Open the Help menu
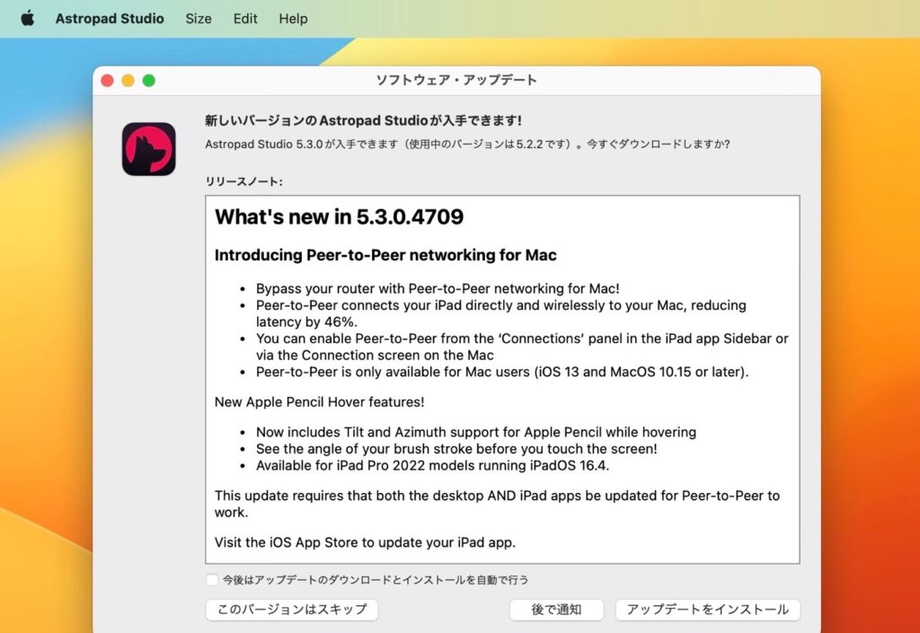Viewport: 920px width, 633px height. coord(293,18)
